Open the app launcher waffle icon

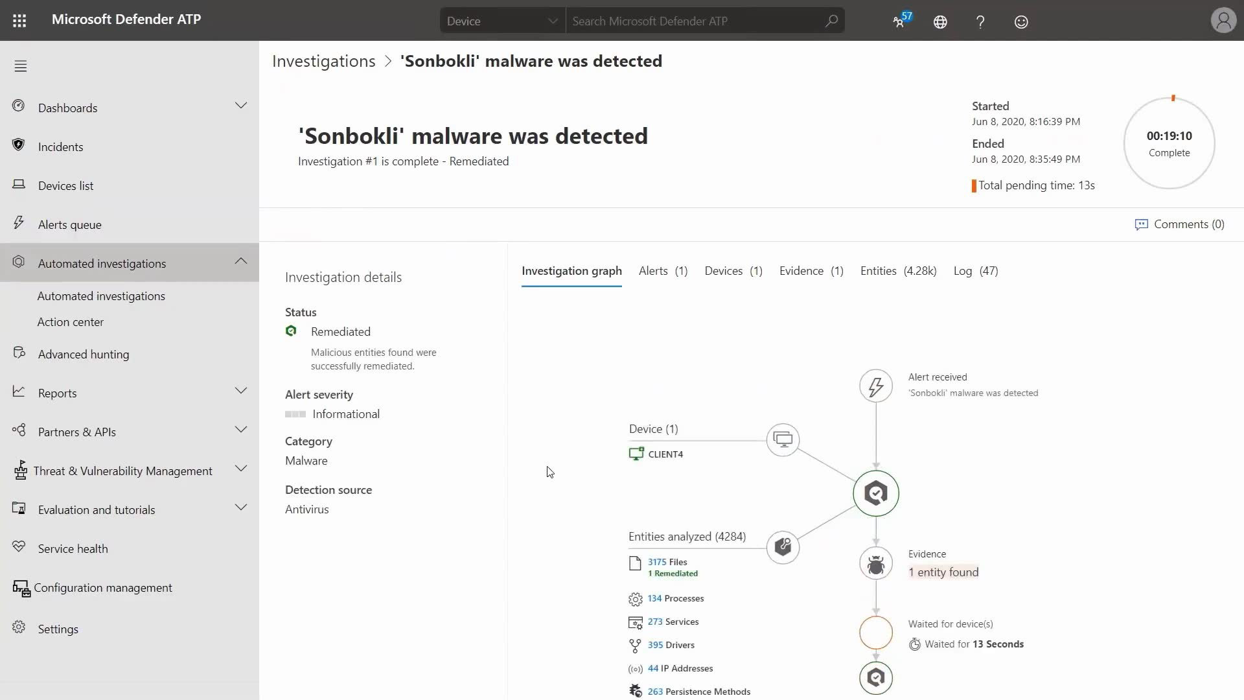coord(19,21)
